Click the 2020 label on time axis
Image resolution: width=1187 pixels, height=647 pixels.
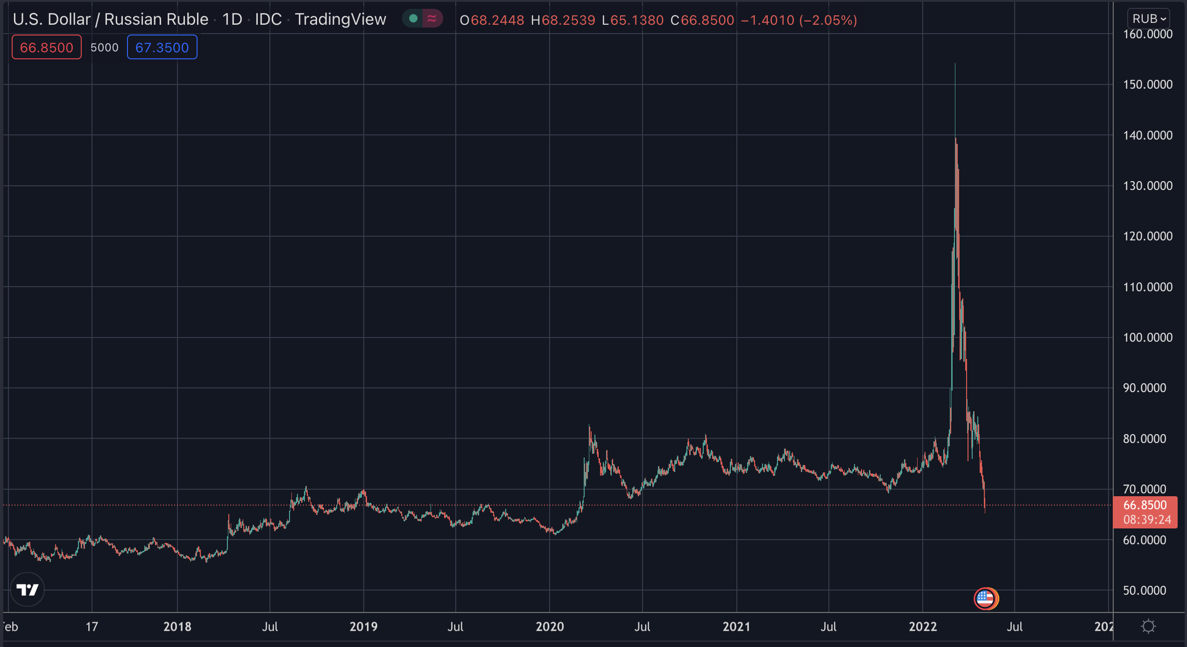(550, 626)
